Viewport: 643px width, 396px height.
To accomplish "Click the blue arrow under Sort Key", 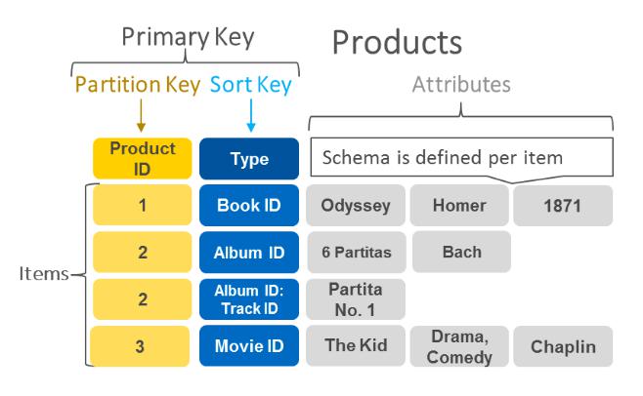I will click(x=250, y=116).
